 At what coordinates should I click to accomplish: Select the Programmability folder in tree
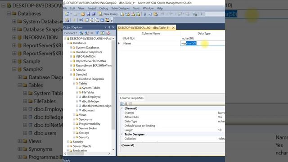tap(90, 124)
